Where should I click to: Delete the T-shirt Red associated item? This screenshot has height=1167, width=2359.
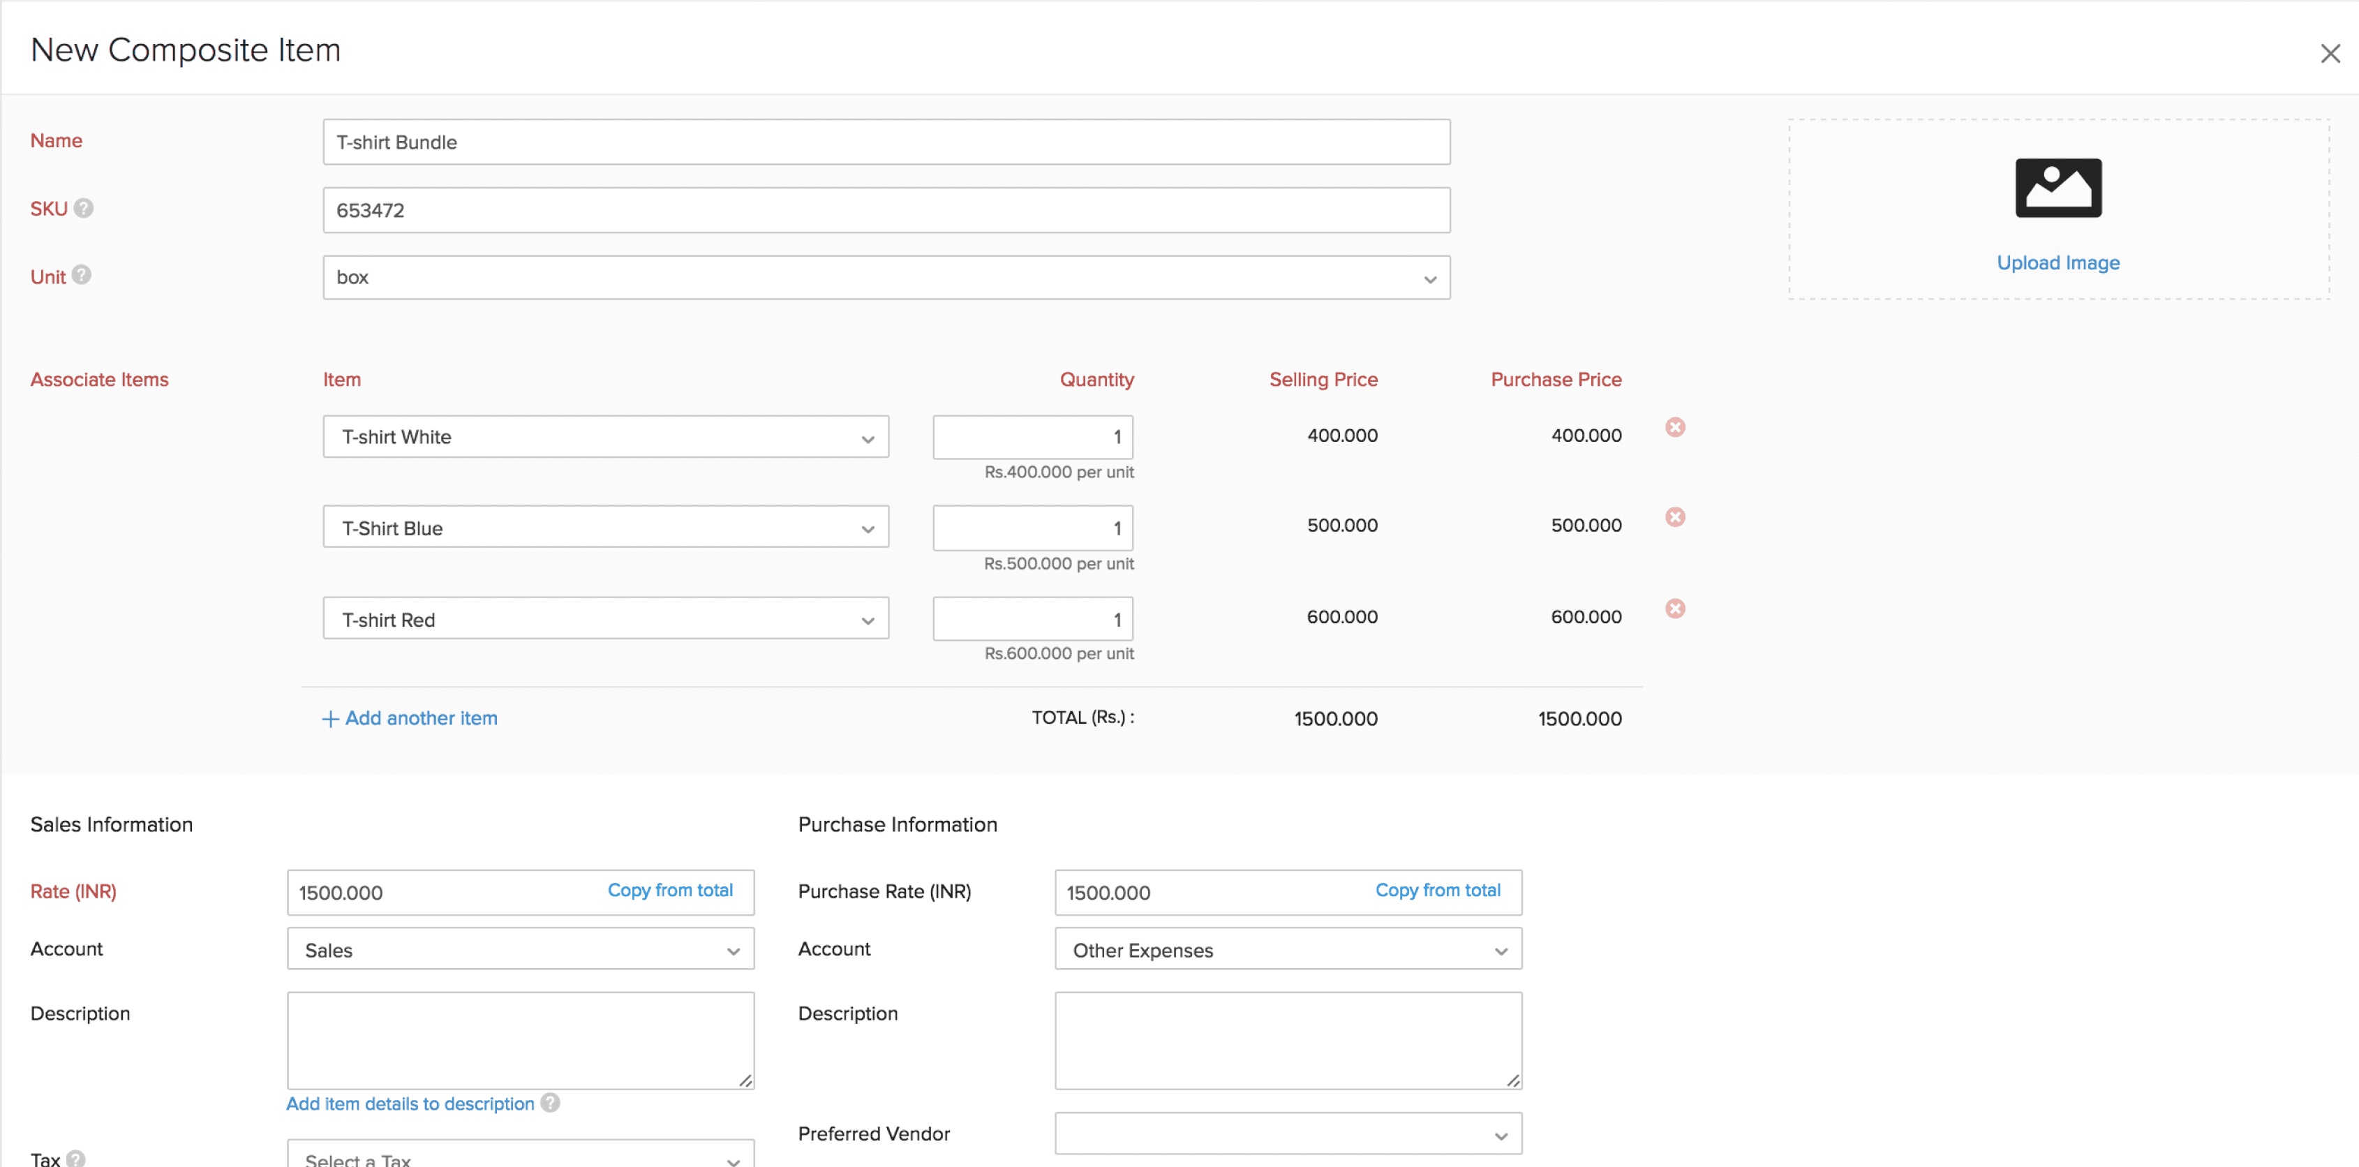1674,608
